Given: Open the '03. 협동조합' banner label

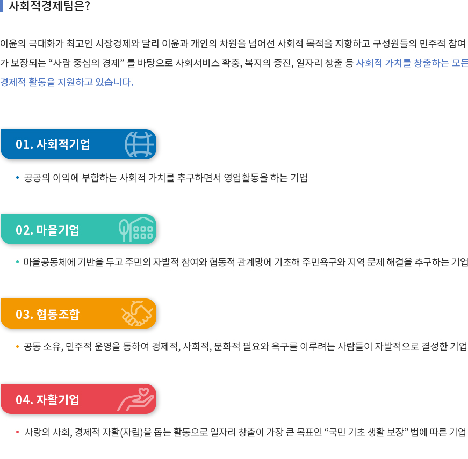Looking at the screenshot, I should coord(47,315).
